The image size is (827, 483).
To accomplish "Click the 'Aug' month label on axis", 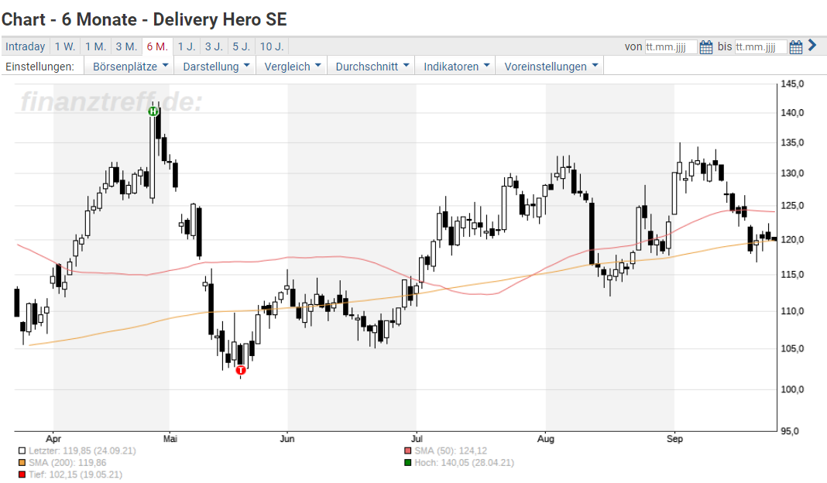I will [x=546, y=439].
